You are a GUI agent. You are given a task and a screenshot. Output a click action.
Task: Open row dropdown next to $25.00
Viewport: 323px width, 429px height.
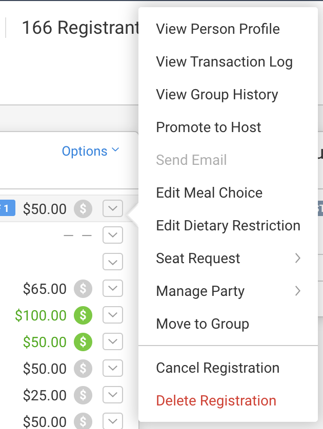coord(113,395)
